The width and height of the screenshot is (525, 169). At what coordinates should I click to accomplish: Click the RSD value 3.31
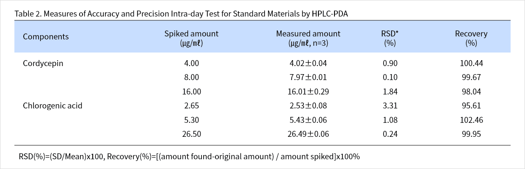(390, 105)
